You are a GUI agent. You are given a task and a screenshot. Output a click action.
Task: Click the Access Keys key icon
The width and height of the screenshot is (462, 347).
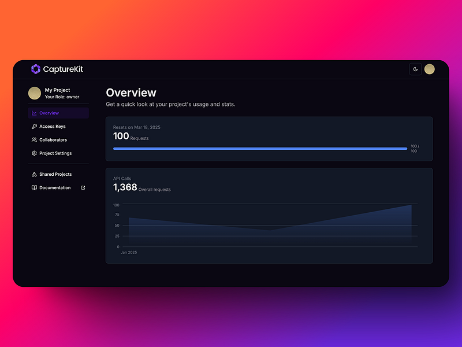(34, 126)
